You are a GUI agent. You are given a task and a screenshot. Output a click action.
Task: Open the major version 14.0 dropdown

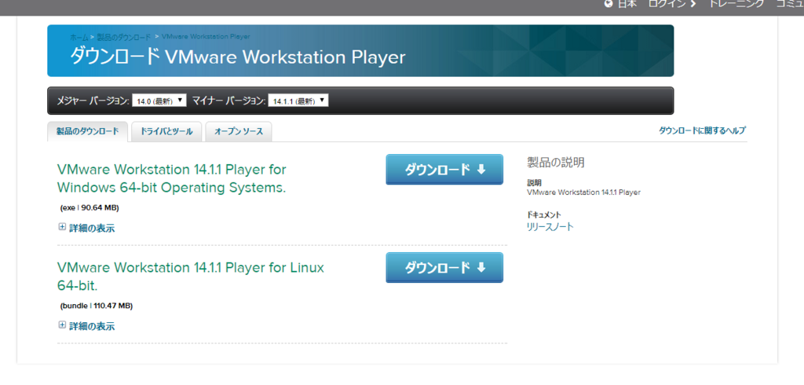(159, 101)
